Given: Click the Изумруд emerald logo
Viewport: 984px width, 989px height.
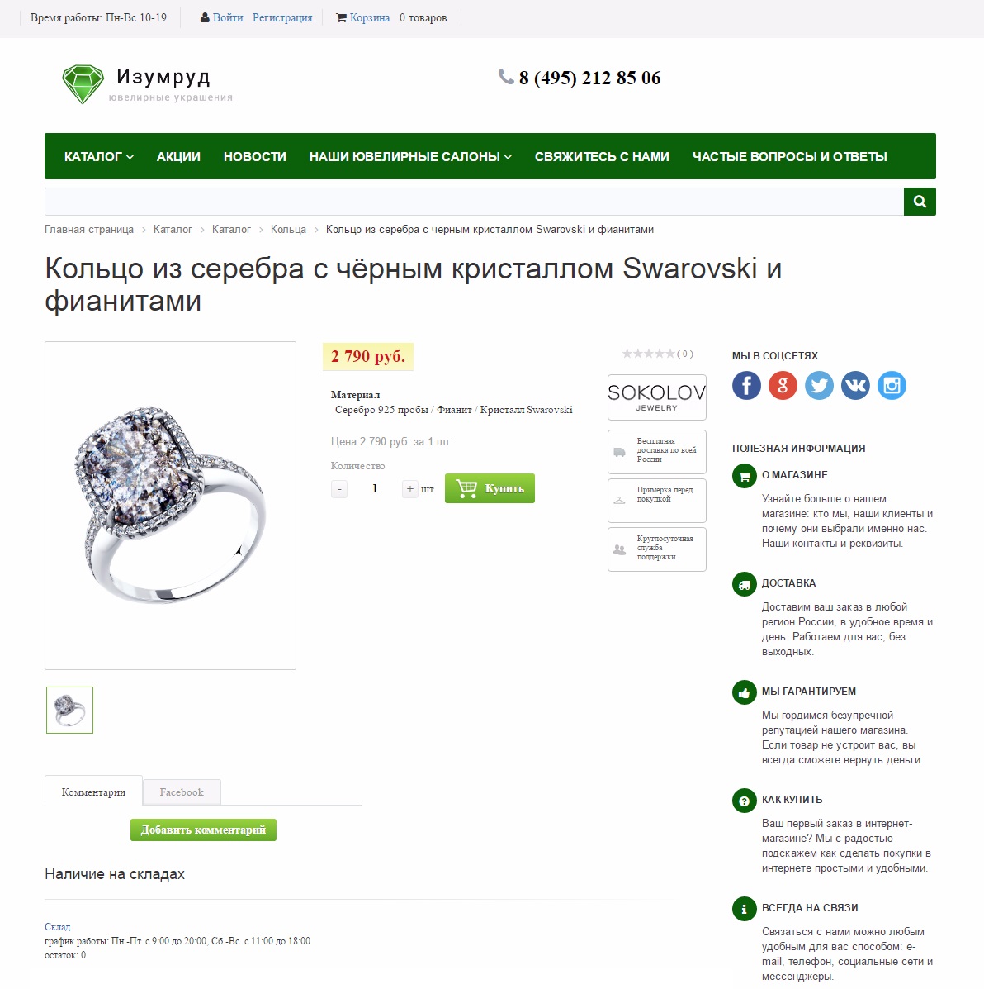Looking at the screenshot, I should point(83,84).
